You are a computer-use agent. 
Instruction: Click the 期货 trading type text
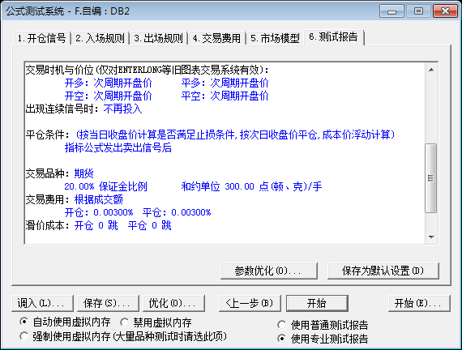point(84,173)
